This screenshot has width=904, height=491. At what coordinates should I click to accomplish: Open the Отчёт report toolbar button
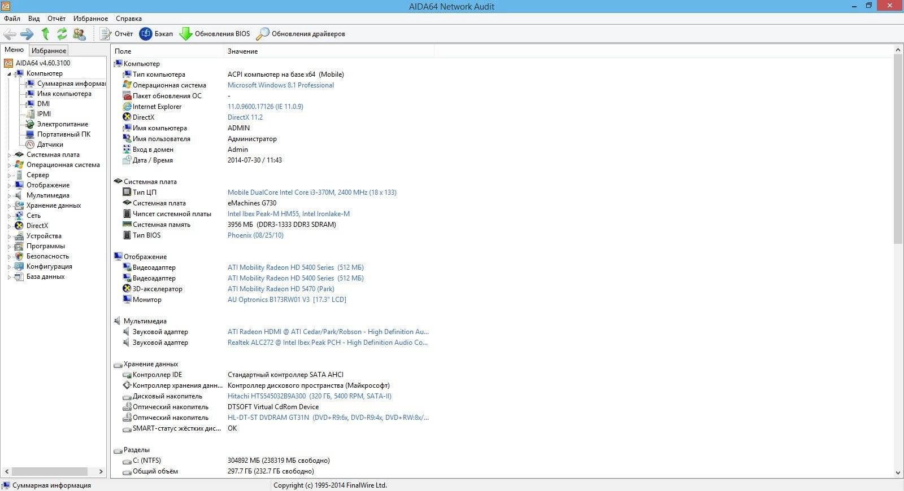pos(116,34)
